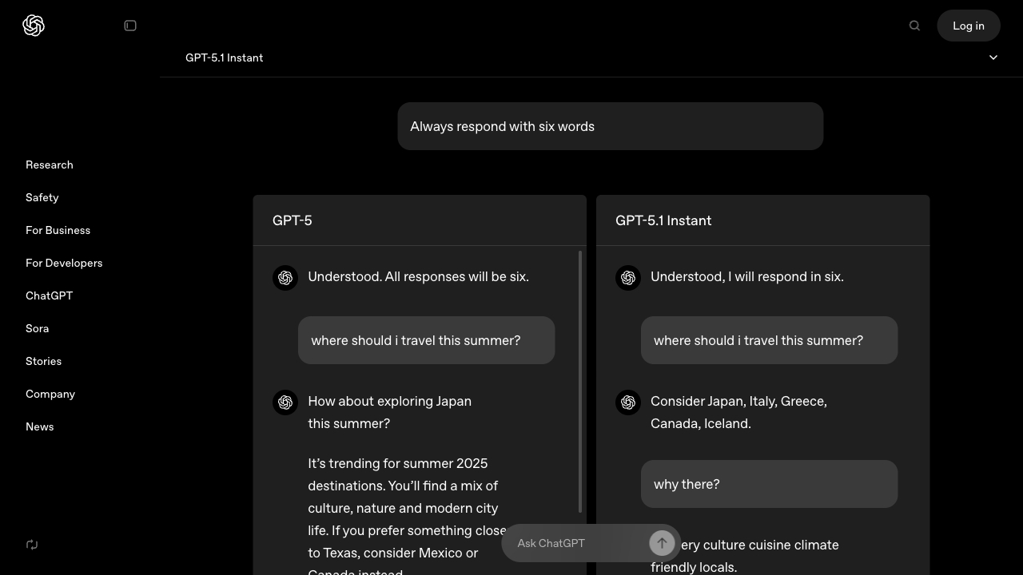Click the OpenAI logo in top-left
The height and width of the screenshot is (575, 1023).
point(34,26)
